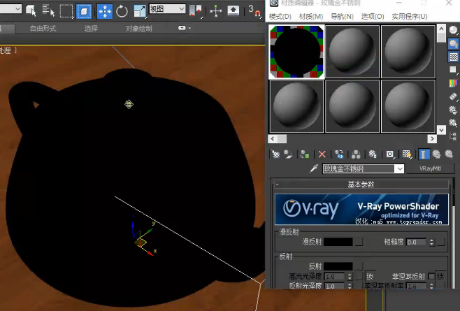Open the 漫反射 black color swatch
Image resolution: width=460 pixels, height=311 pixels.
(x=338, y=242)
